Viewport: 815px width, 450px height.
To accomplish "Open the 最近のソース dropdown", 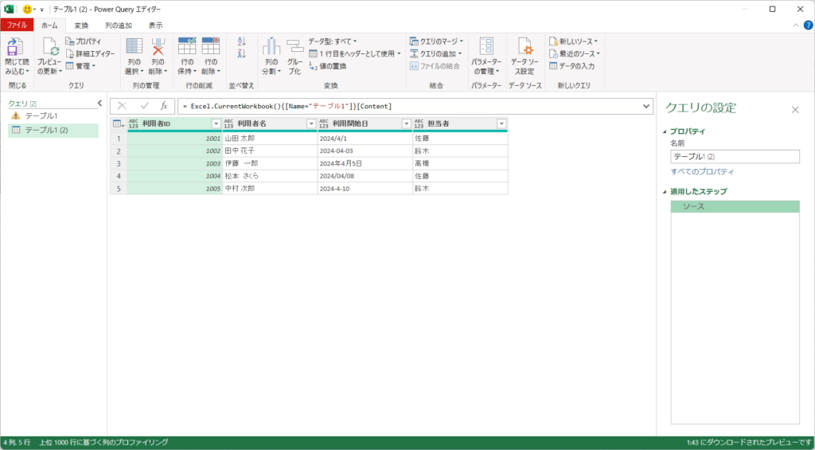I will coord(575,53).
